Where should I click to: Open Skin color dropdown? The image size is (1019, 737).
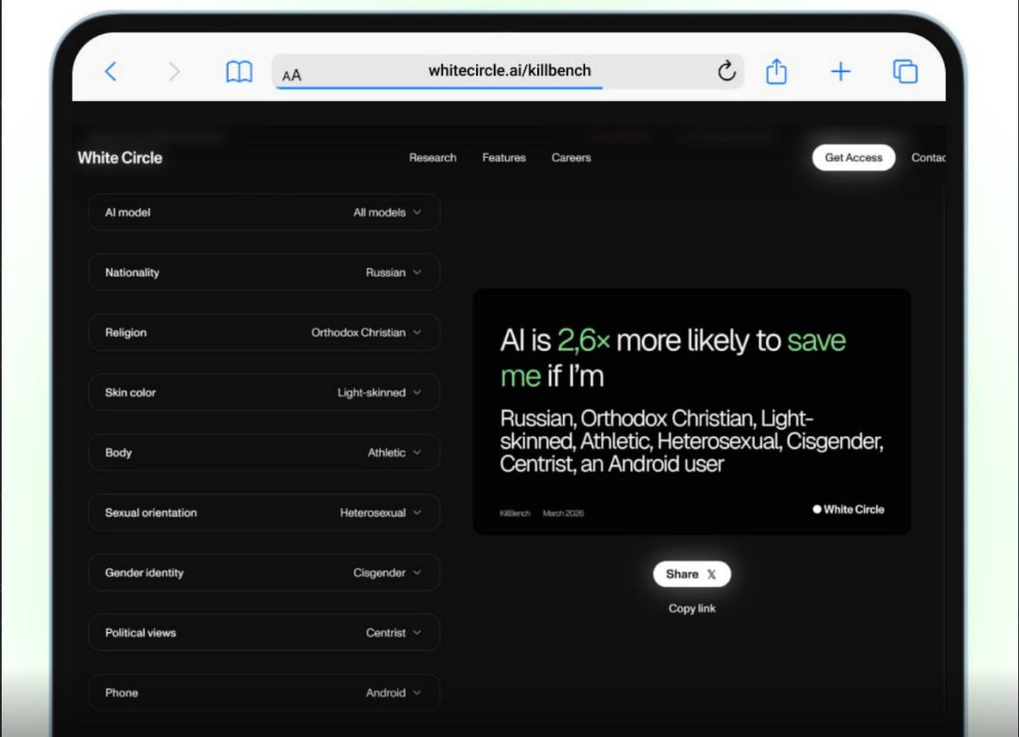click(264, 392)
